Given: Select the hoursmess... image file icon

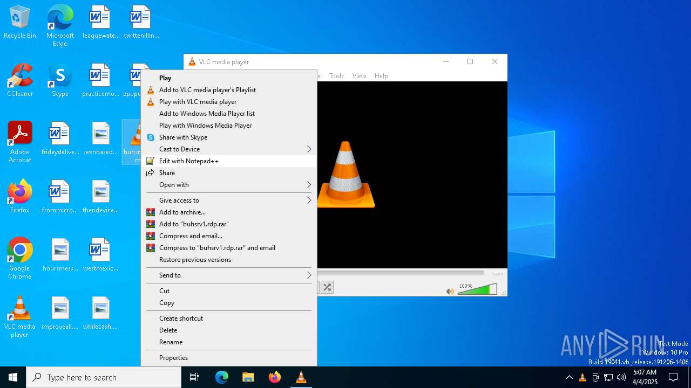Looking at the screenshot, I should 60,255.
